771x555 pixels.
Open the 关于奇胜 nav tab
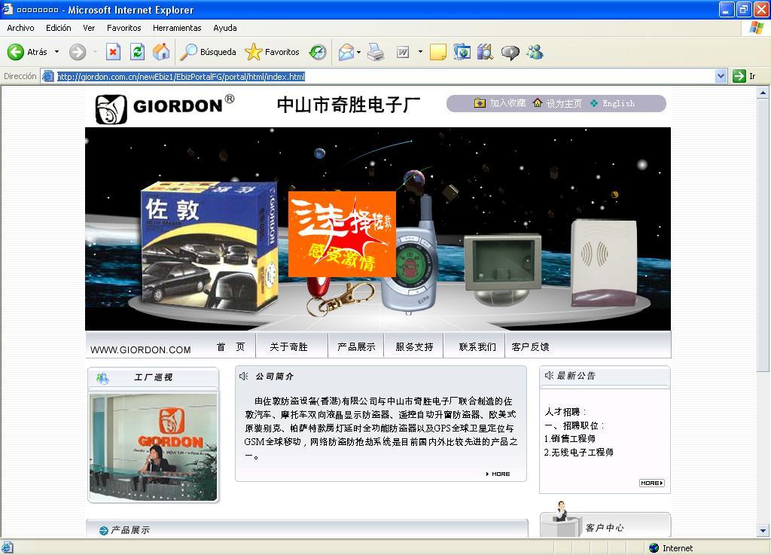point(288,347)
